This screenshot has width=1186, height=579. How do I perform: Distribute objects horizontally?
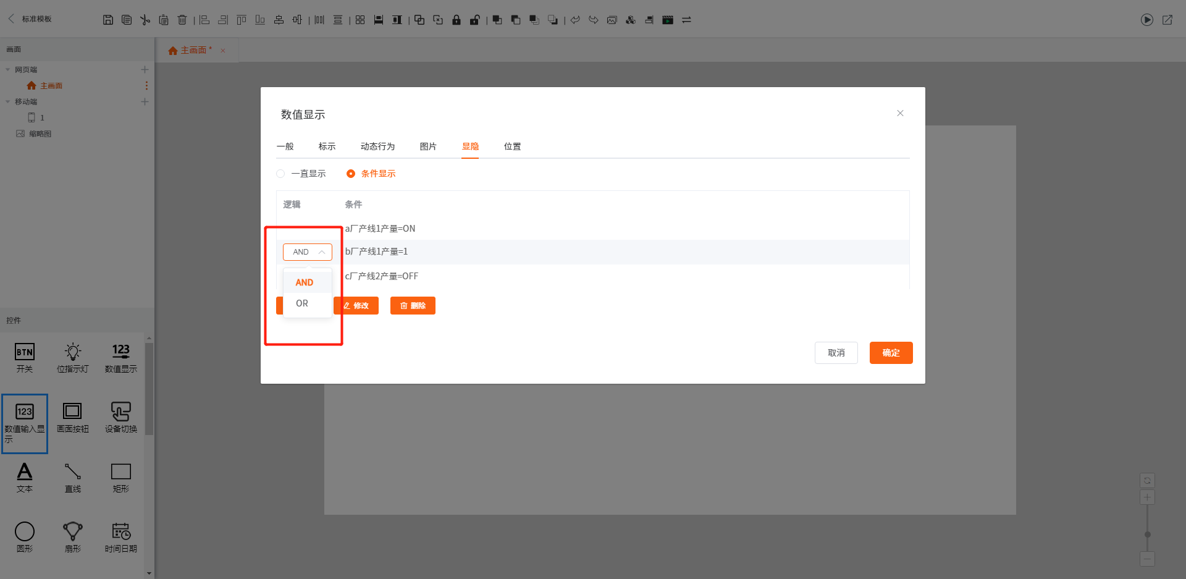click(x=319, y=20)
